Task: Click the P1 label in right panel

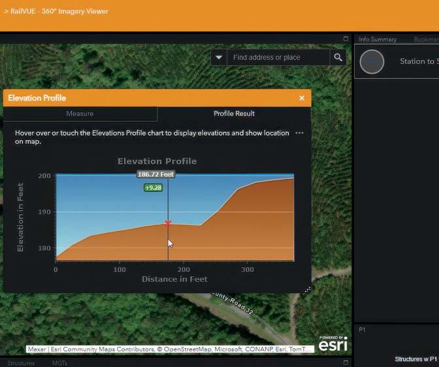Action: point(362,330)
